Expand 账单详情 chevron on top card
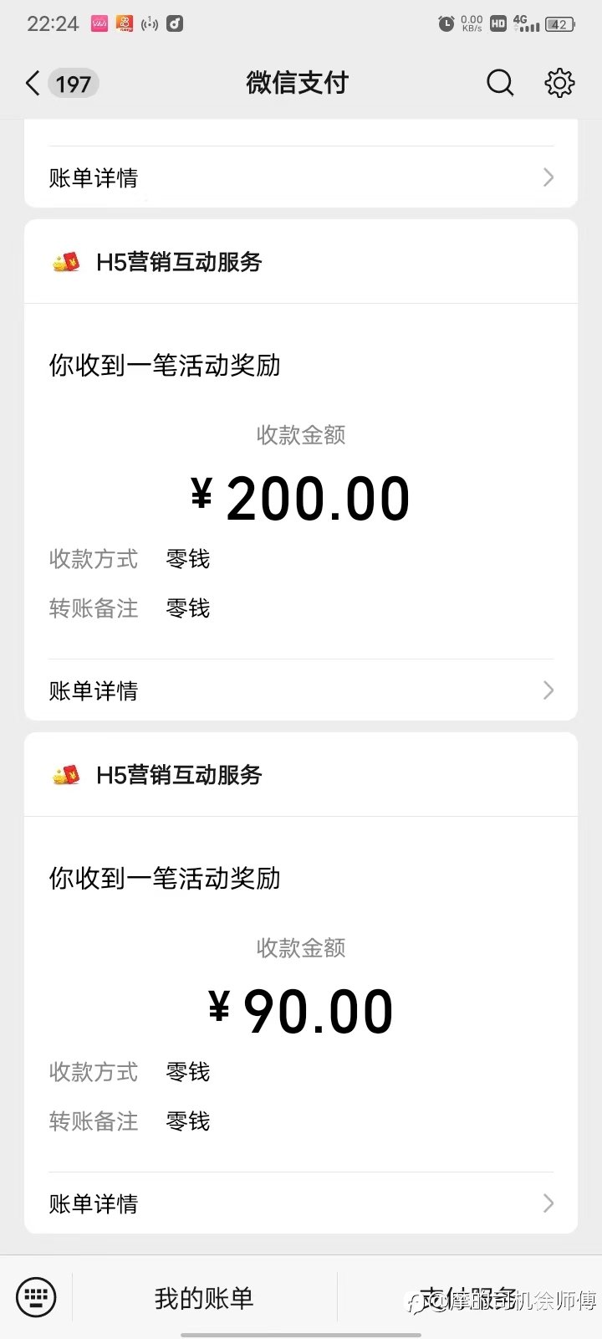Screen dimensions: 602x1339 pos(548,177)
